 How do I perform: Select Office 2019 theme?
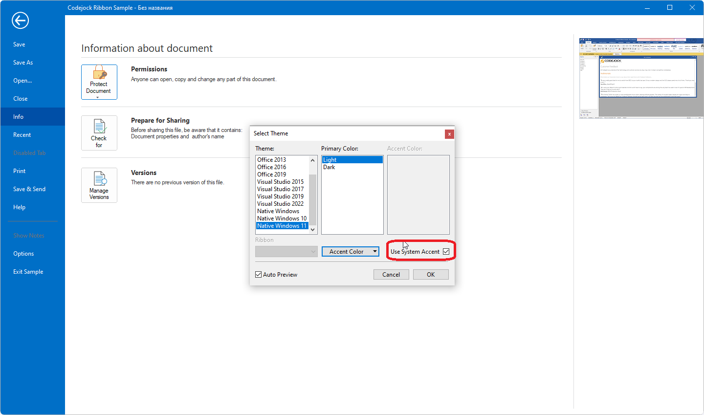pyautogui.click(x=272, y=175)
